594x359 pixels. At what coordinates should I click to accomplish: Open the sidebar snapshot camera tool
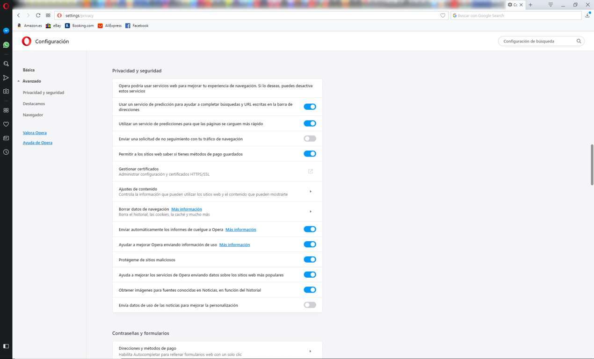6,92
